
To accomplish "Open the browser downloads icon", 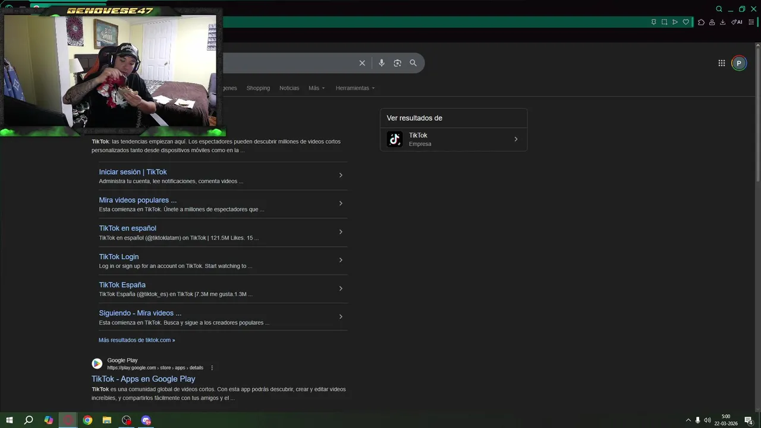I will point(722,22).
